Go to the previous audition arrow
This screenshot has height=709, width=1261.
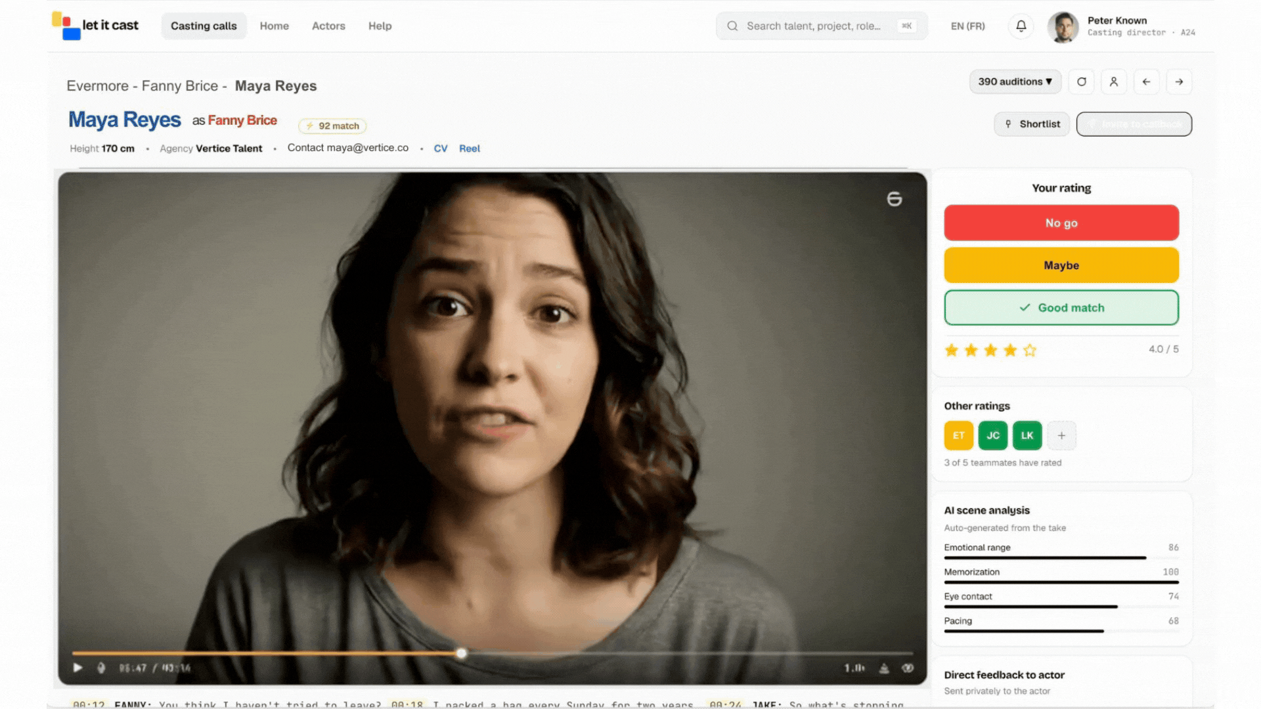pos(1147,82)
